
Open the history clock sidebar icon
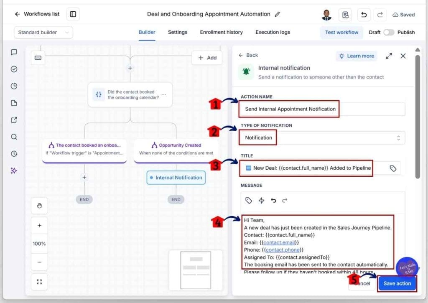(x=14, y=154)
